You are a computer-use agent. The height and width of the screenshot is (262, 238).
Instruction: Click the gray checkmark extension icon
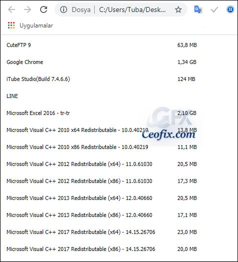[214, 9]
